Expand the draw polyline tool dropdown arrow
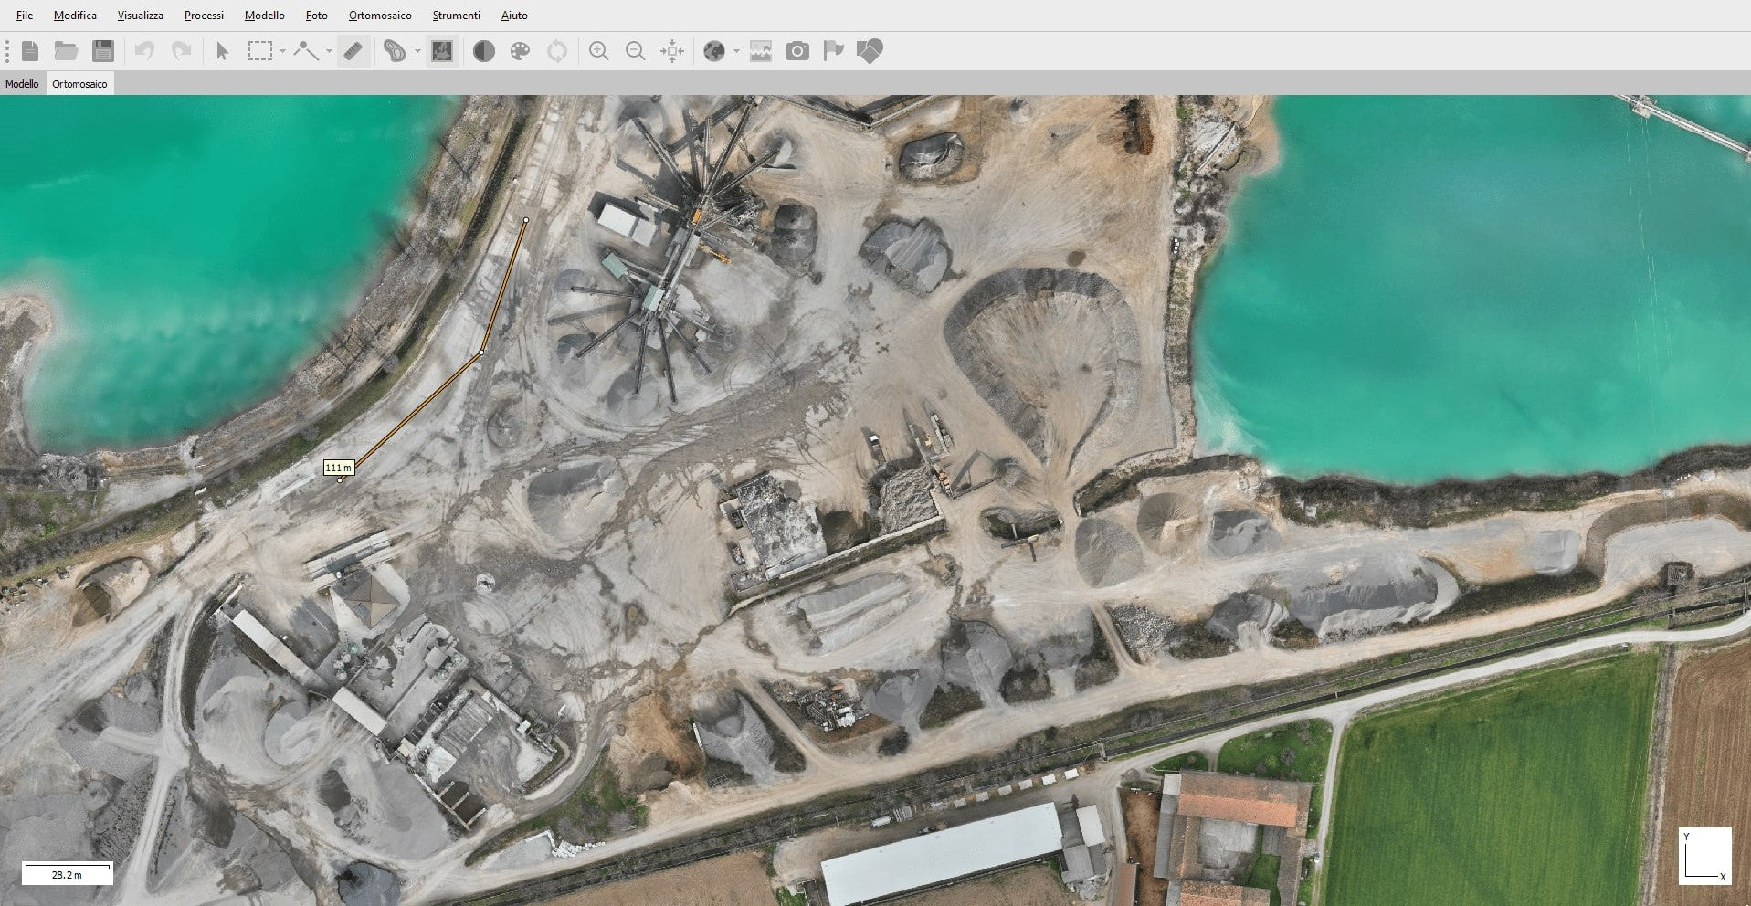Viewport: 1751px width, 906px height. tap(329, 51)
